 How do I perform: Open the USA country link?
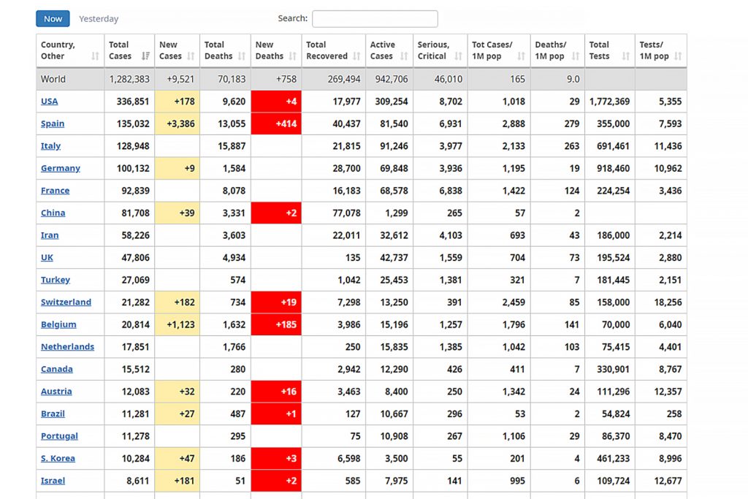click(x=49, y=102)
